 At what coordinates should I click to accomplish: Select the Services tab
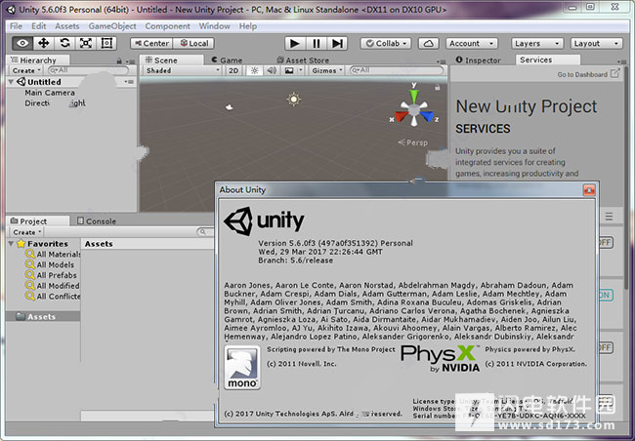[547, 60]
